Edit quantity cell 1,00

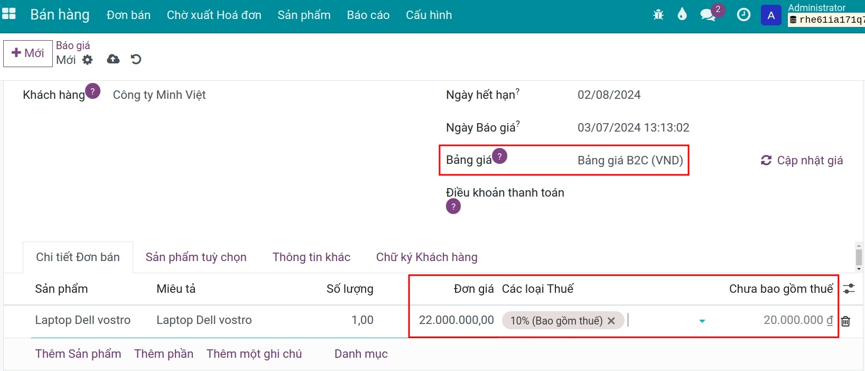(362, 320)
